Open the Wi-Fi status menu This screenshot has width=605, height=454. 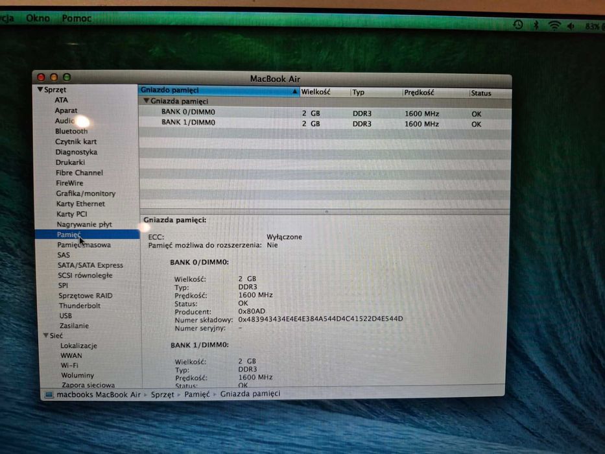(x=554, y=26)
